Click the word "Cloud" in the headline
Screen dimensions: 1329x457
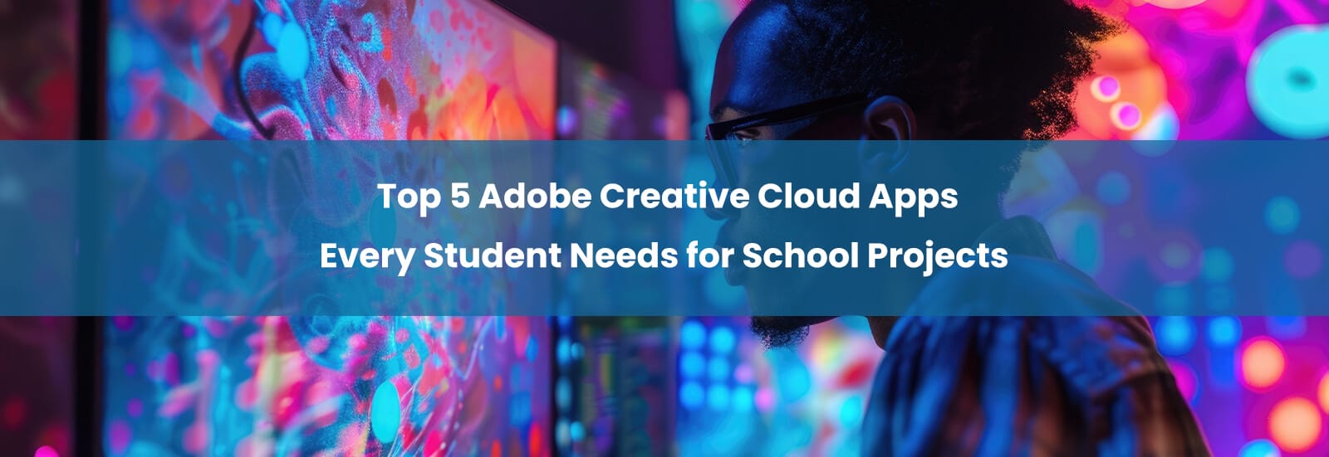(x=797, y=197)
